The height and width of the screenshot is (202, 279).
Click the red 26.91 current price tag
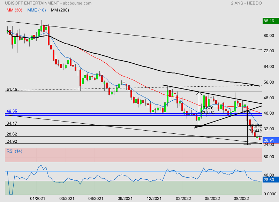[x=270, y=140]
